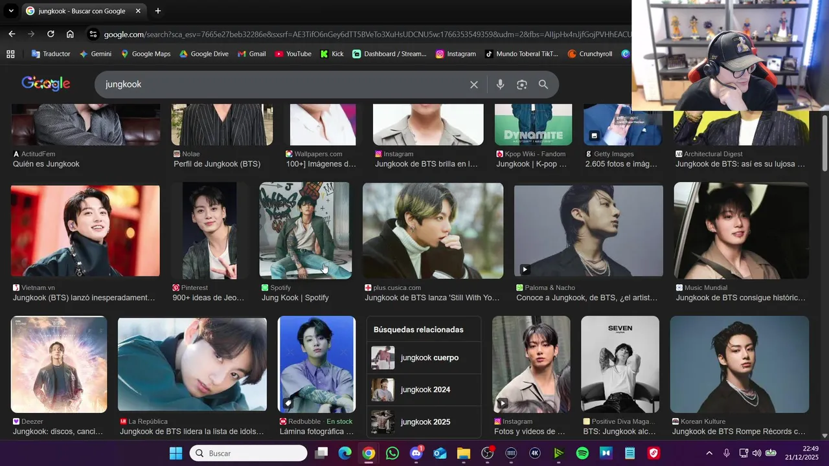
Task: Click the taskbar Buscar search box
Action: [x=248, y=453]
